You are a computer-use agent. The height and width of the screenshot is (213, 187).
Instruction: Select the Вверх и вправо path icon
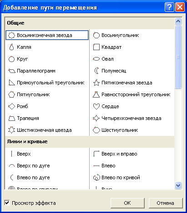pos(96,154)
